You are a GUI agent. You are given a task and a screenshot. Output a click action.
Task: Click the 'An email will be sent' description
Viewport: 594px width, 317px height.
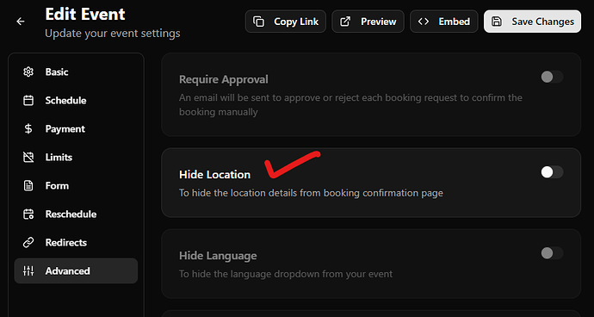pyautogui.click(x=350, y=105)
